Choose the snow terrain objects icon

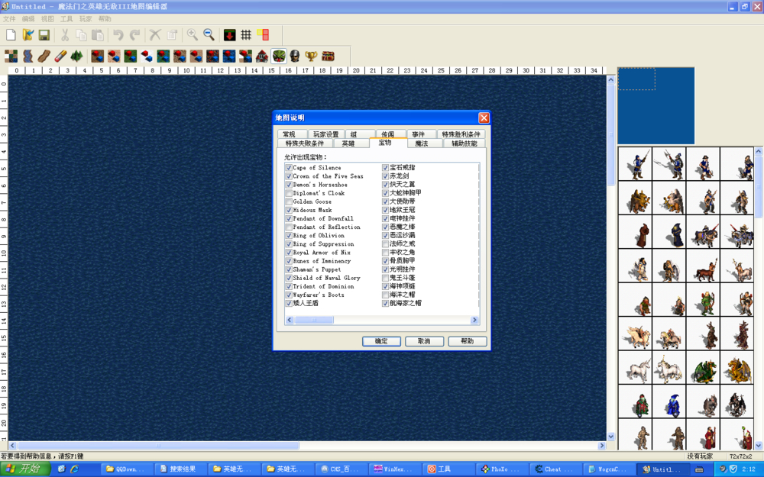pos(147,56)
